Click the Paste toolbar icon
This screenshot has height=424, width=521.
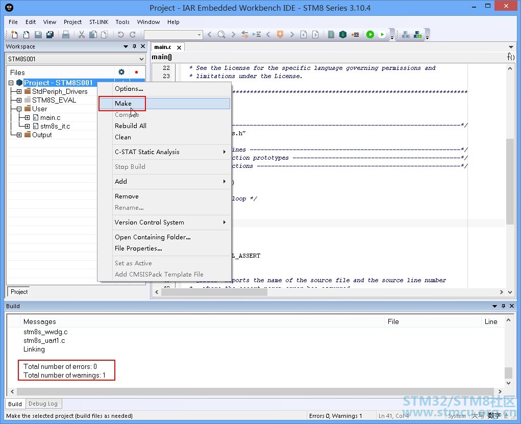pyautogui.click(x=104, y=35)
